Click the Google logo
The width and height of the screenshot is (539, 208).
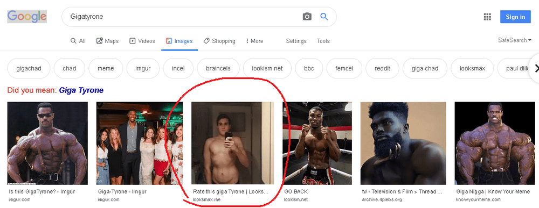click(27, 17)
